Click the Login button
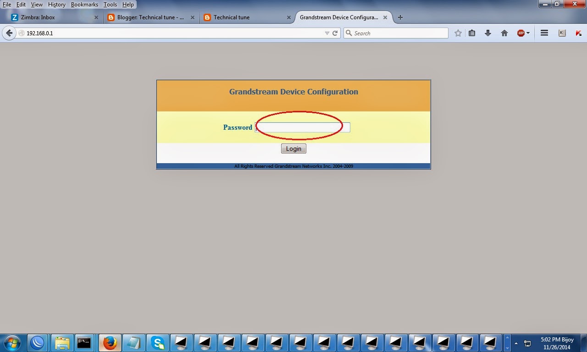Image resolution: width=587 pixels, height=352 pixels. coord(293,148)
